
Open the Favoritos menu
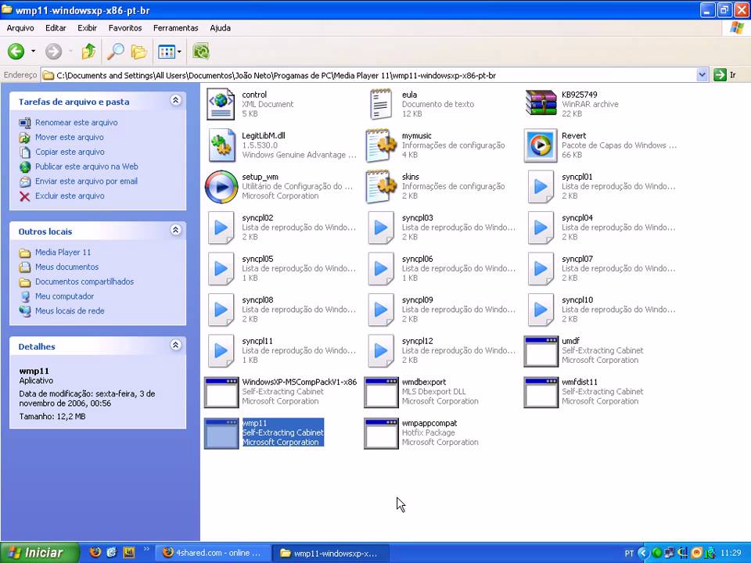[x=125, y=28]
